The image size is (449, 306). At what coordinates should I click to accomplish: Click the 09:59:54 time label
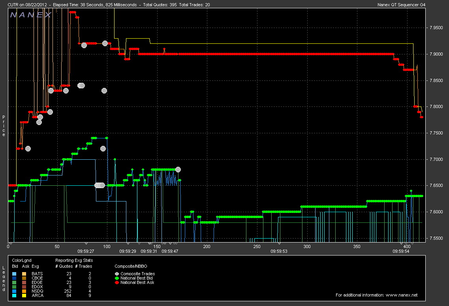pos(401,251)
